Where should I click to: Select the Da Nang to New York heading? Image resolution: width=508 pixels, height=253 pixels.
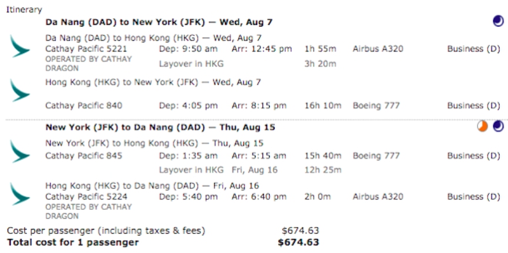(x=159, y=22)
